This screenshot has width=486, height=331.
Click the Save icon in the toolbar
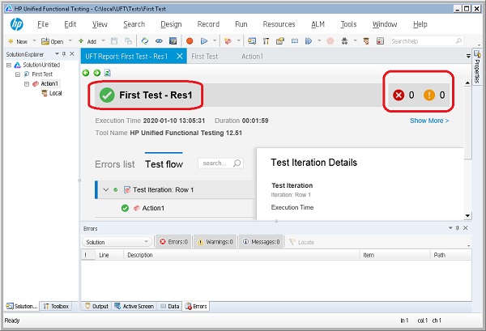coord(114,41)
